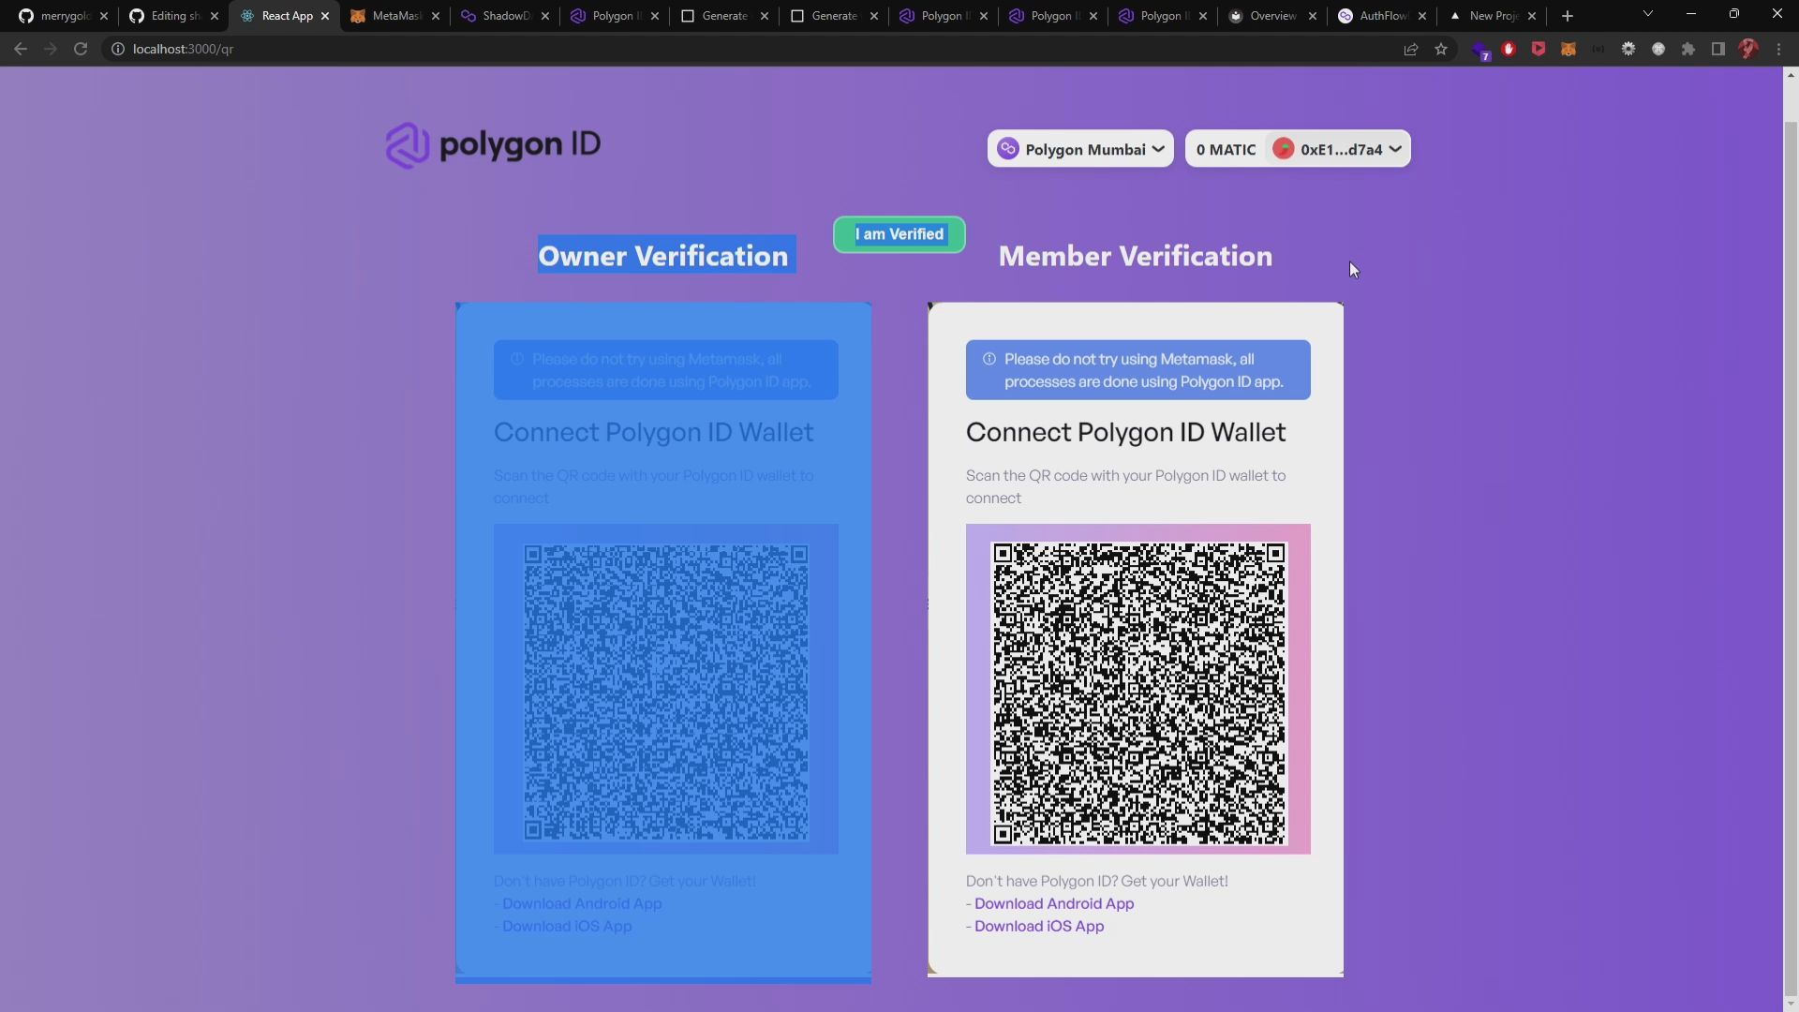The width and height of the screenshot is (1799, 1012).
Task: Click the I am Verified button
Action: click(x=899, y=234)
